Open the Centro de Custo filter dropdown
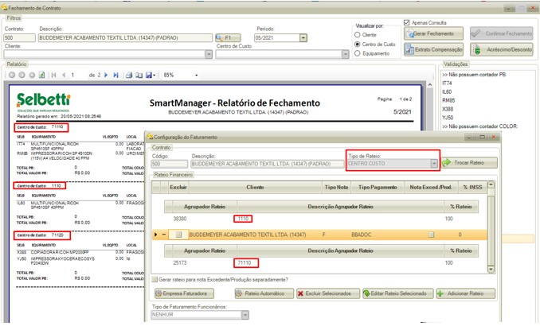The image size is (540, 326). pyautogui.click(x=346, y=54)
